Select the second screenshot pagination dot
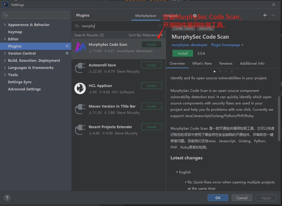Screen dimensions: 282x206 pos(220,72)
